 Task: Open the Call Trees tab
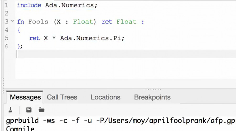click(62, 97)
